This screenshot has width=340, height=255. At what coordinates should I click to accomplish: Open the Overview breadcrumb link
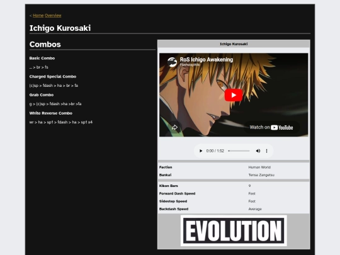pyautogui.click(x=53, y=15)
